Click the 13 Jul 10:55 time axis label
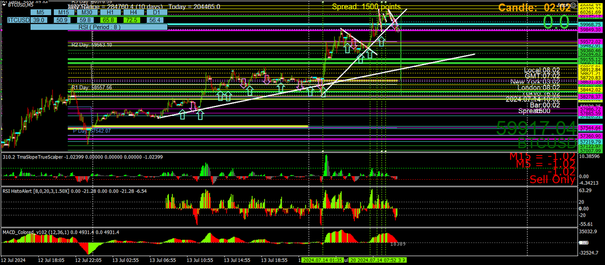Viewport: 605px width, 265px height. (201, 260)
